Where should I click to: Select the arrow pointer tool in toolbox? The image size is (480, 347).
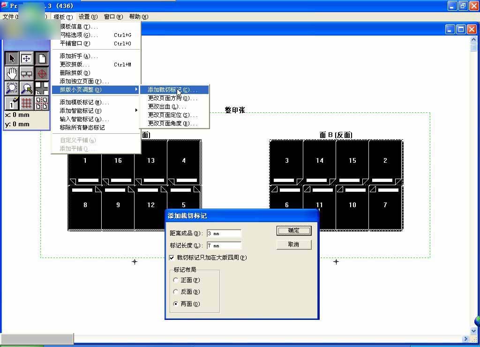coord(12,58)
